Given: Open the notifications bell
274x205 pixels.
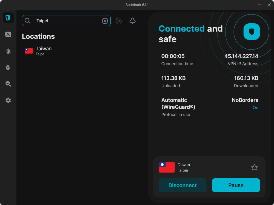Looking at the screenshot, I should 132,21.
